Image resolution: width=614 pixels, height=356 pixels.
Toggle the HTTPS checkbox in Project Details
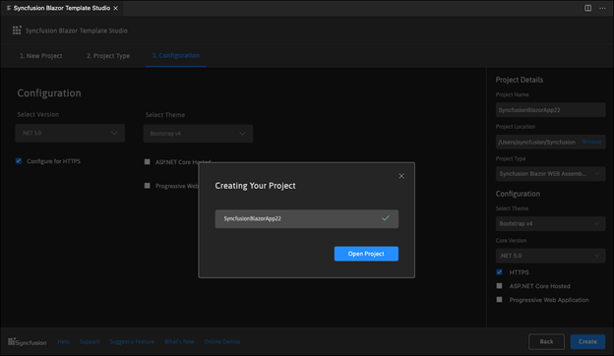499,271
